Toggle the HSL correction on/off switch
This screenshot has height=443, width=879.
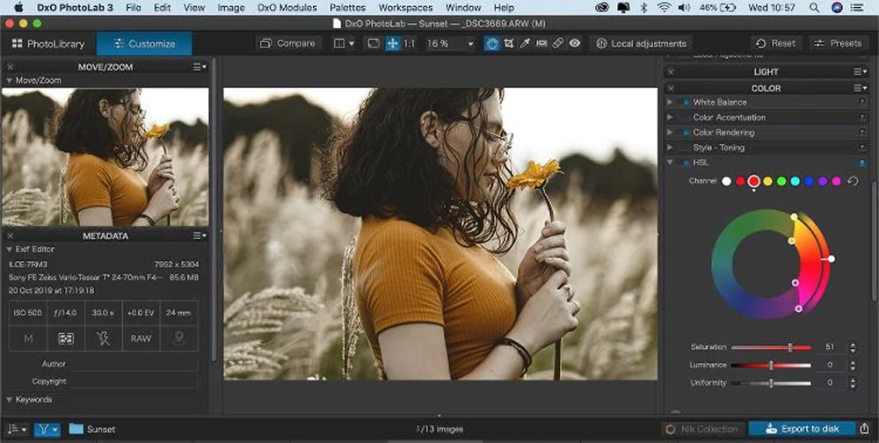coord(685,163)
